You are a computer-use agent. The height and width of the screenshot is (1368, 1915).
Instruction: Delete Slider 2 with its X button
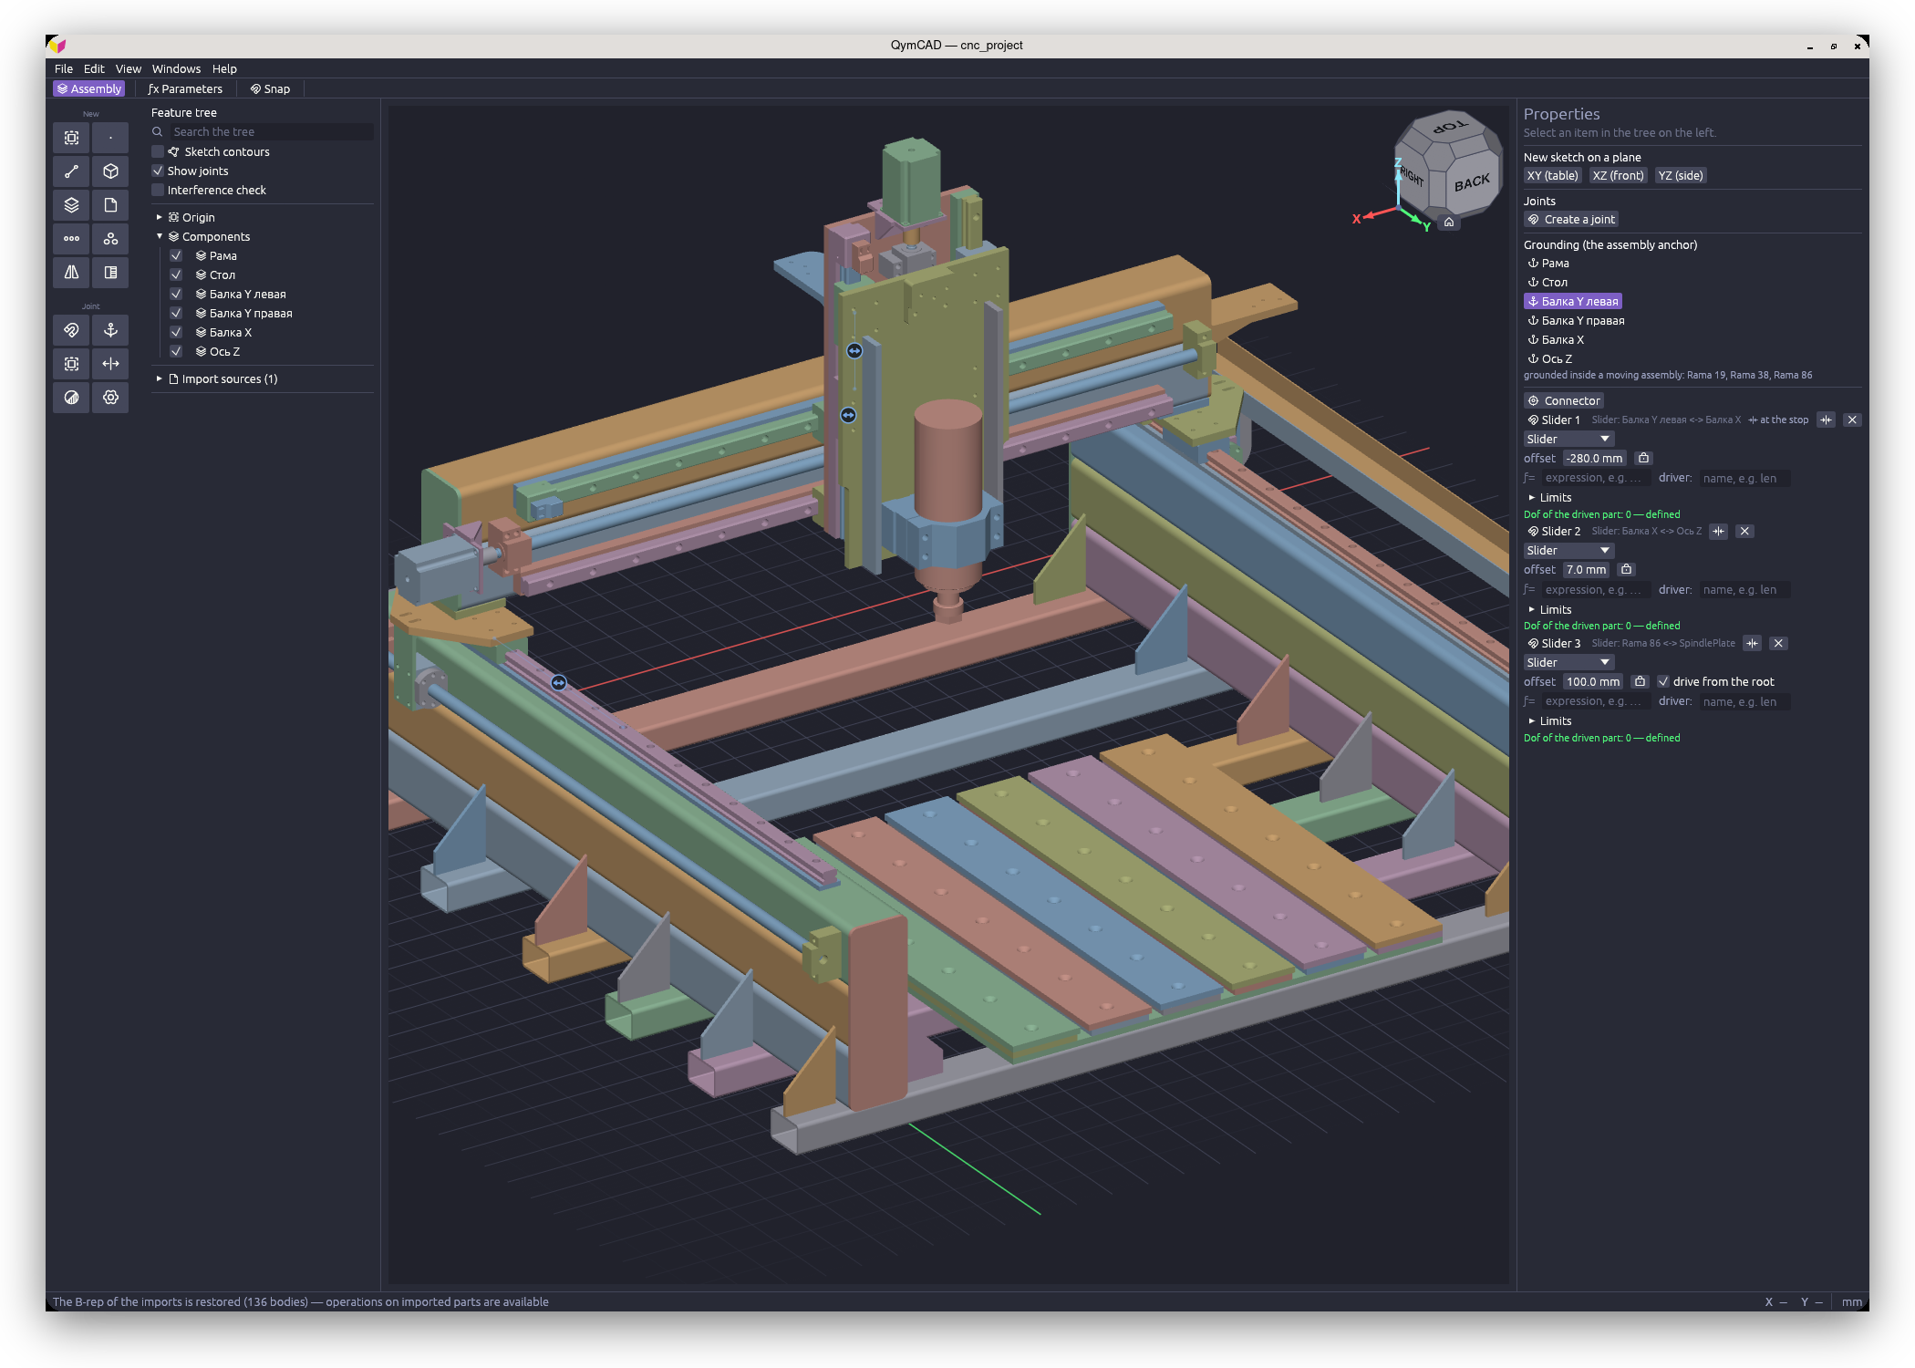(x=1744, y=531)
